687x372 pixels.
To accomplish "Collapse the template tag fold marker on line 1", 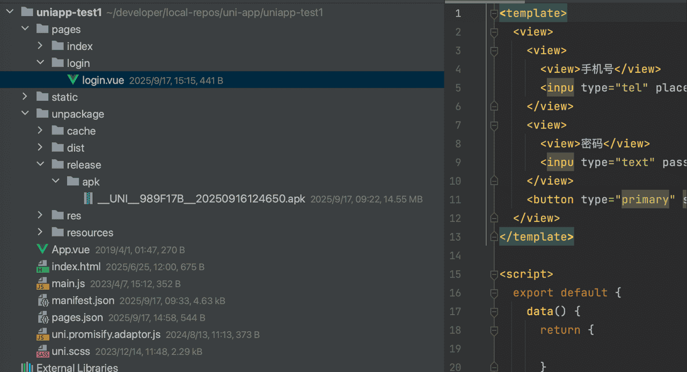I will pos(494,13).
